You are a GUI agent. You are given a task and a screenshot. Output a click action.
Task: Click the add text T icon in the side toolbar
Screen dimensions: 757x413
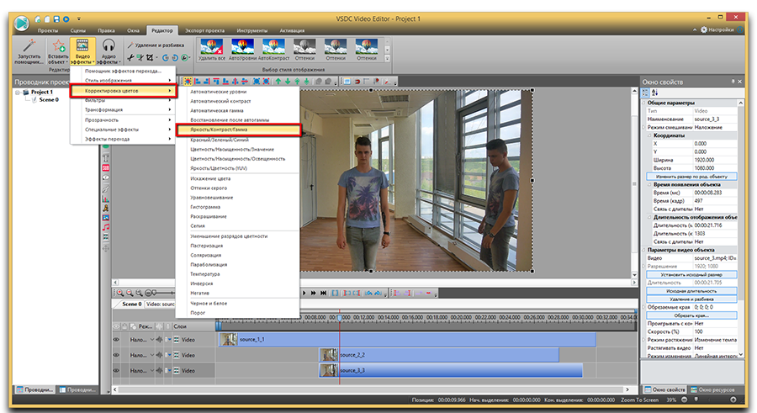coord(106,158)
